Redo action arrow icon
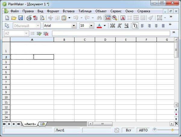Screen dimensions: 181x137 tap(87, 18)
